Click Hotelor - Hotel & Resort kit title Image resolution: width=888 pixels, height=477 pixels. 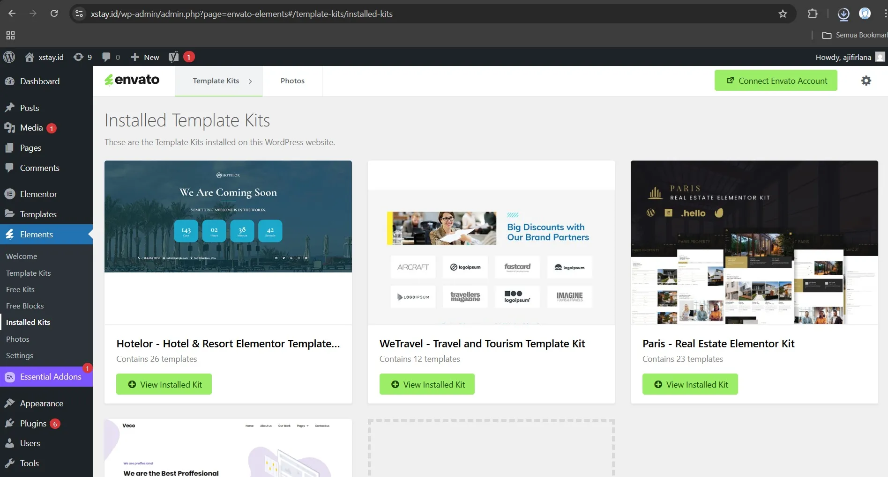(228, 344)
